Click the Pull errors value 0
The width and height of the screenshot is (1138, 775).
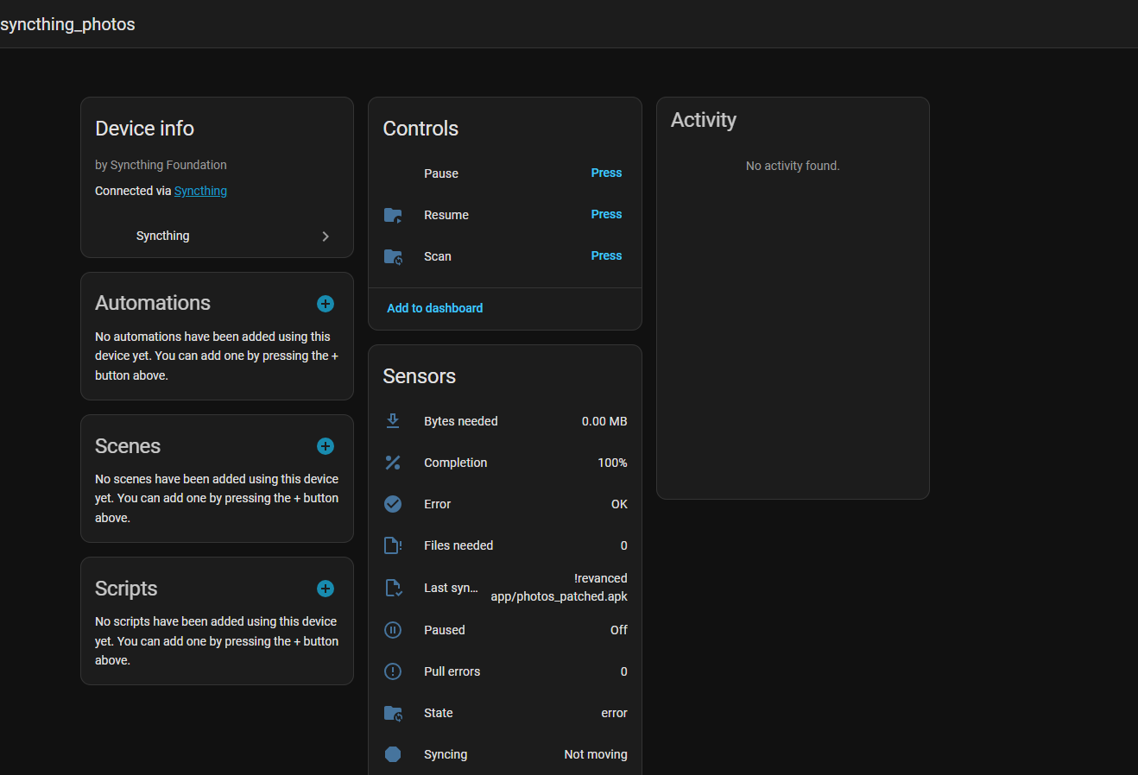(623, 671)
